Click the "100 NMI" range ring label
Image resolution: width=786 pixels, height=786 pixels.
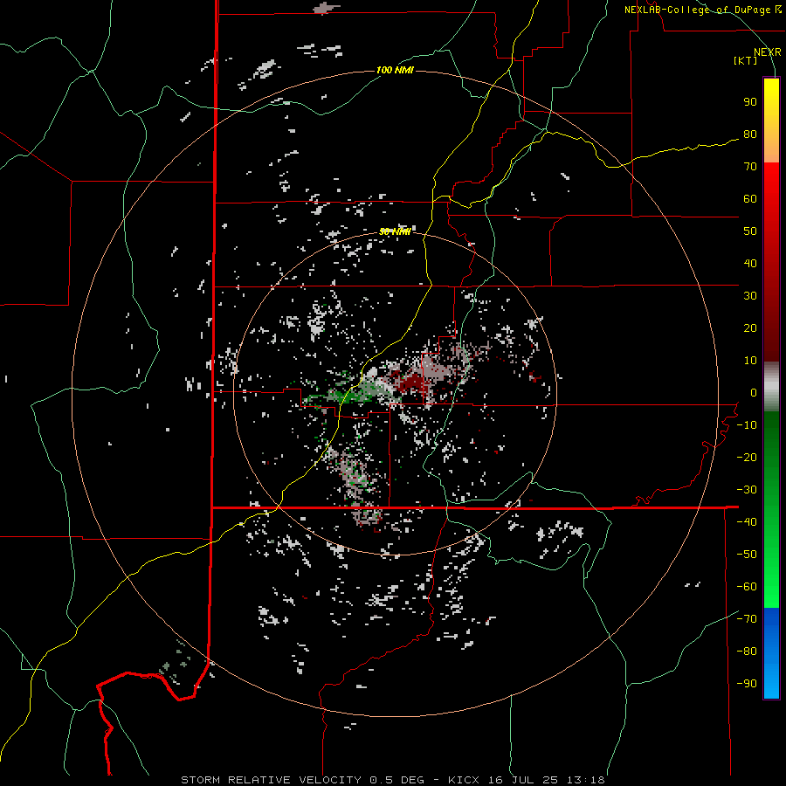[395, 70]
